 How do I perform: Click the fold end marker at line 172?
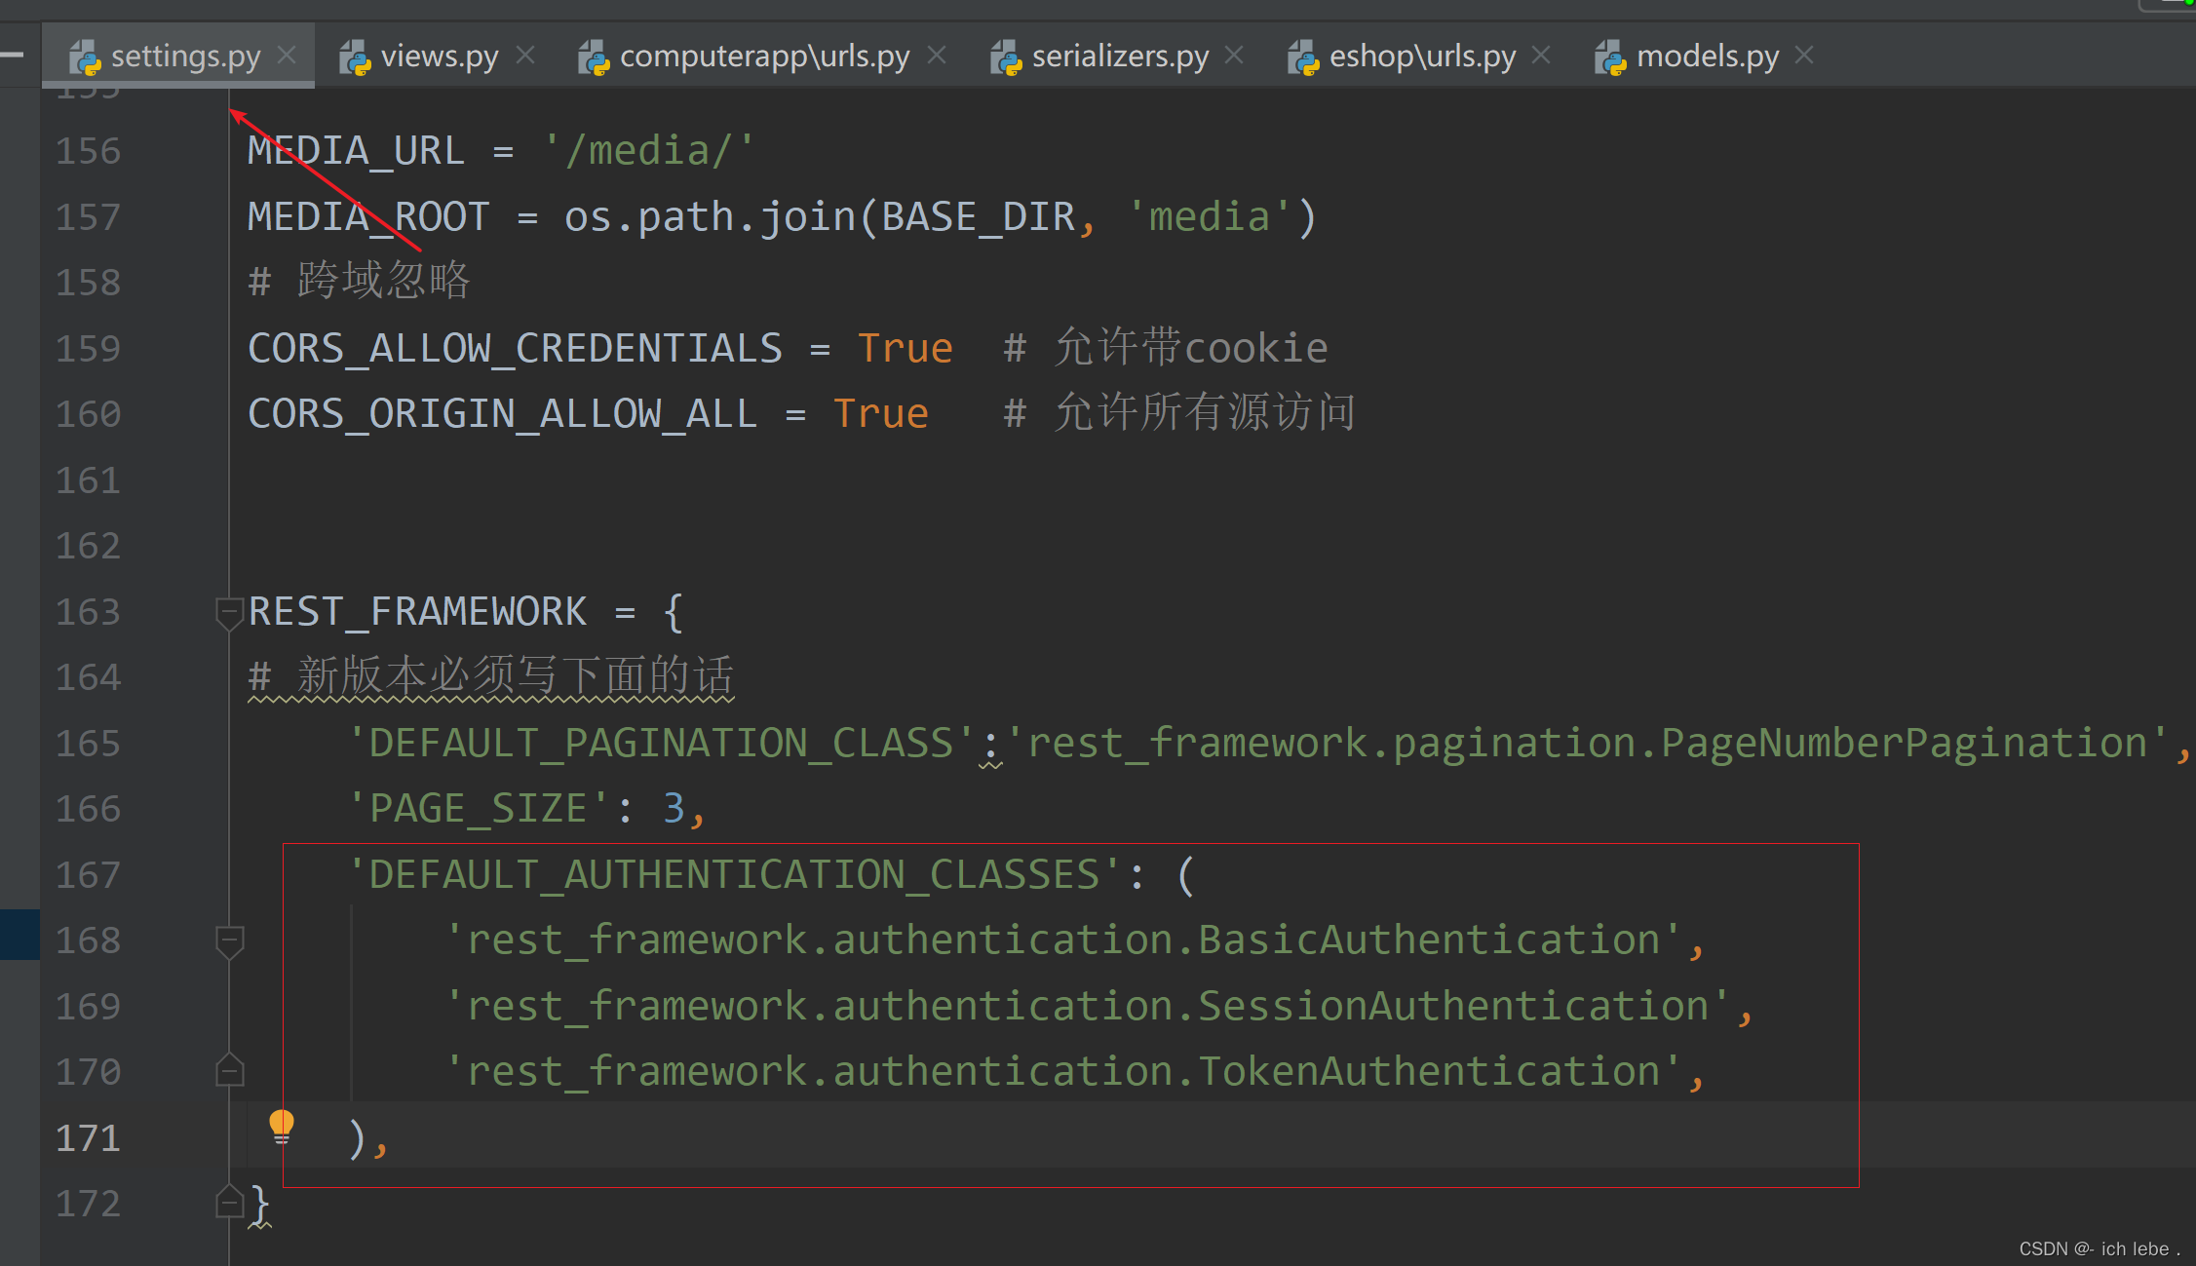pyautogui.click(x=229, y=1203)
